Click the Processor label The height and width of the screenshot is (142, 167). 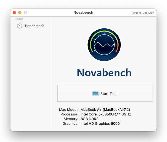pyautogui.click(x=69, y=114)
